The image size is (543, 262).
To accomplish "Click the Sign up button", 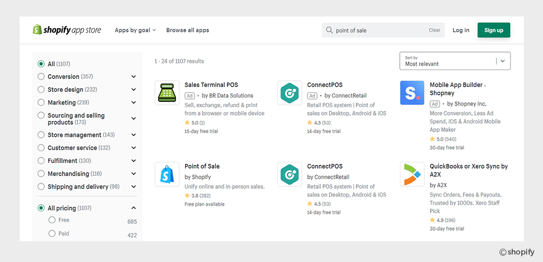I will [494, 30].
